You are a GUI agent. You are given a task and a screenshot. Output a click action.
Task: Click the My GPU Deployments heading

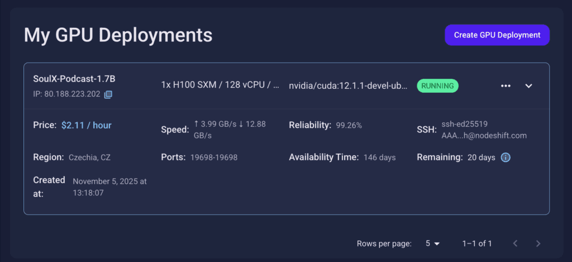tap(118, 35)
